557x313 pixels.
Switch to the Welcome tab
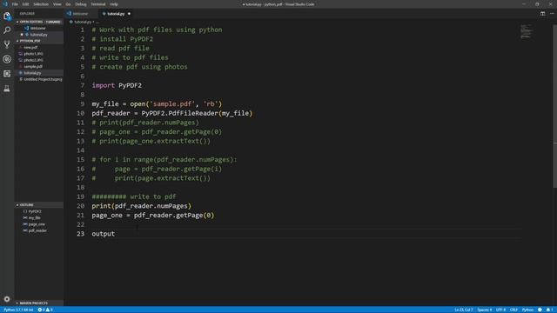[80, 14]
